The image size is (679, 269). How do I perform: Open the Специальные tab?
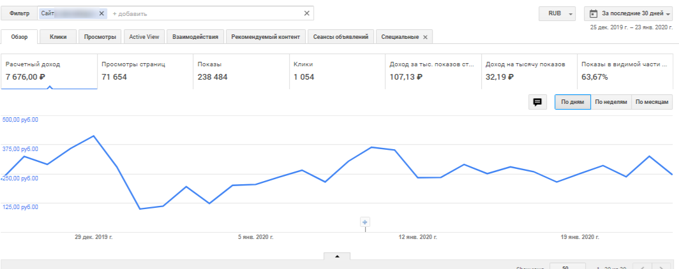click(399, 37)
